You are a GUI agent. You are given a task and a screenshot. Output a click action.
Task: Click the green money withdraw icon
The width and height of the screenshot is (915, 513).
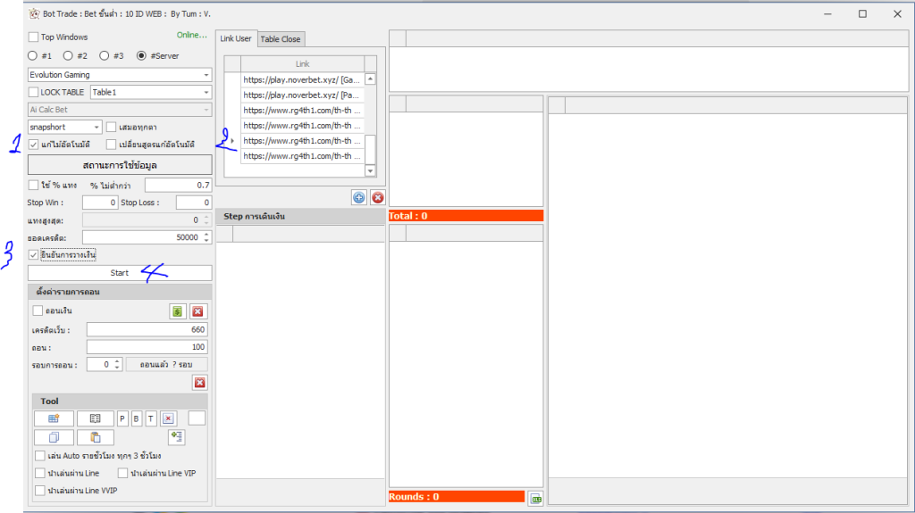coord(178,311)
